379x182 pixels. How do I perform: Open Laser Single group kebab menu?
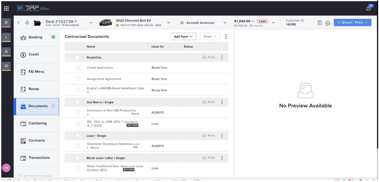point(222,135)
